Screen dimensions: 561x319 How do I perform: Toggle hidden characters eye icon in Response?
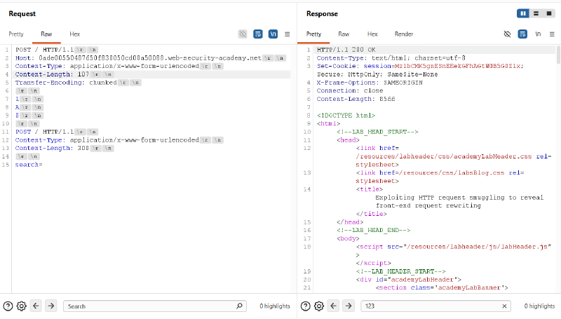tap(507, 34)
